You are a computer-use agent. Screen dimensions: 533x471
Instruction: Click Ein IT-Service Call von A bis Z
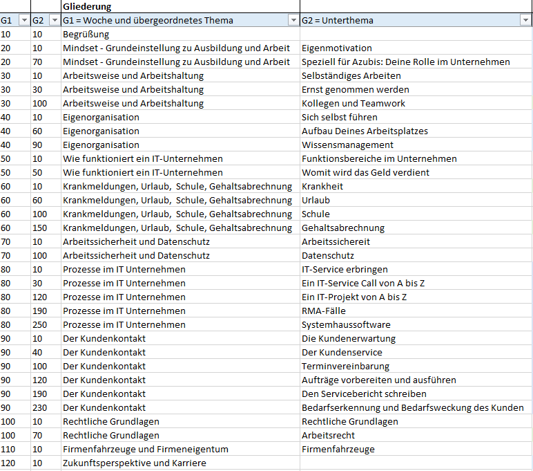(x=416, y=284)
